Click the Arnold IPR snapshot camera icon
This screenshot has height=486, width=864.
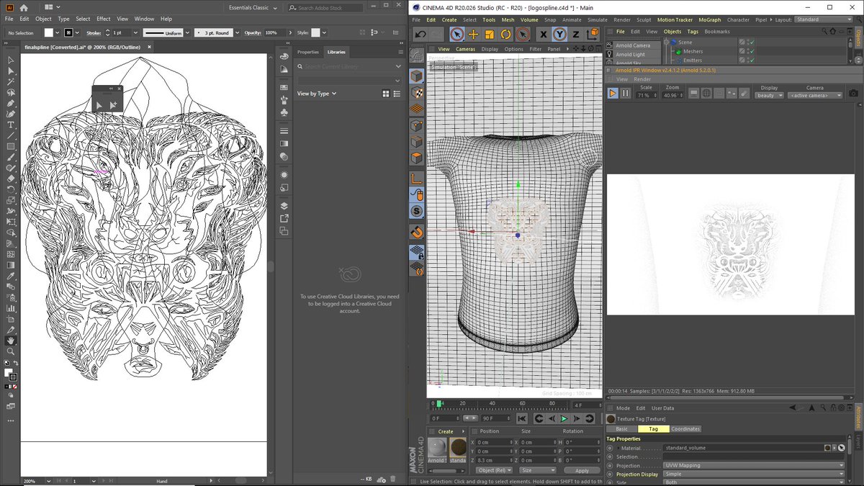pos(853,94)
